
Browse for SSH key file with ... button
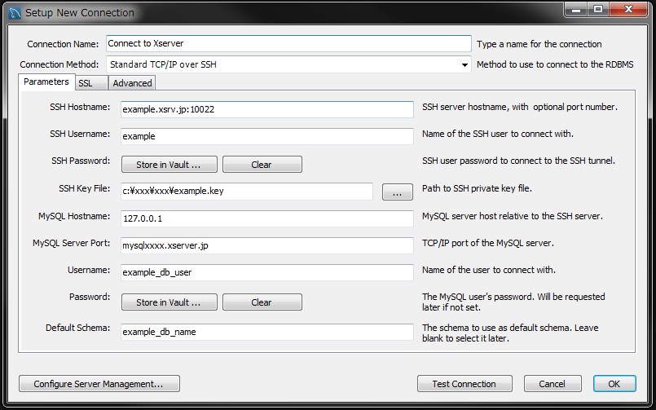tap(397, 192)
